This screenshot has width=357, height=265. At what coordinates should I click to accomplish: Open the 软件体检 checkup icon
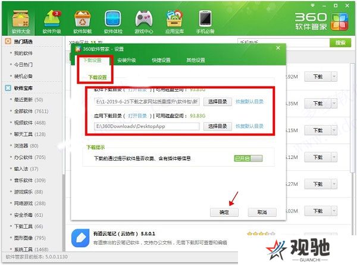(113, 22)
